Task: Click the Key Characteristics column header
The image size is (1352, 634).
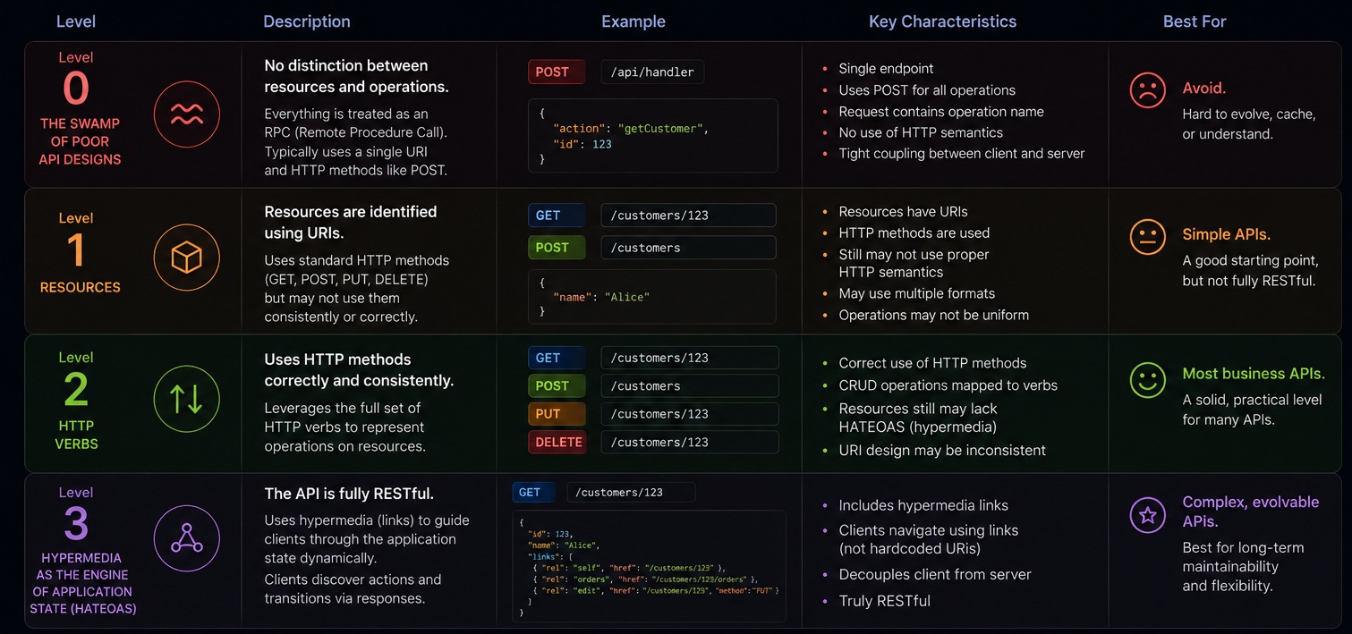Action: point(942,21)
